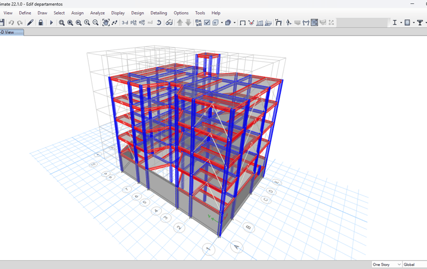Switch to Plan view button

(133, 23)
